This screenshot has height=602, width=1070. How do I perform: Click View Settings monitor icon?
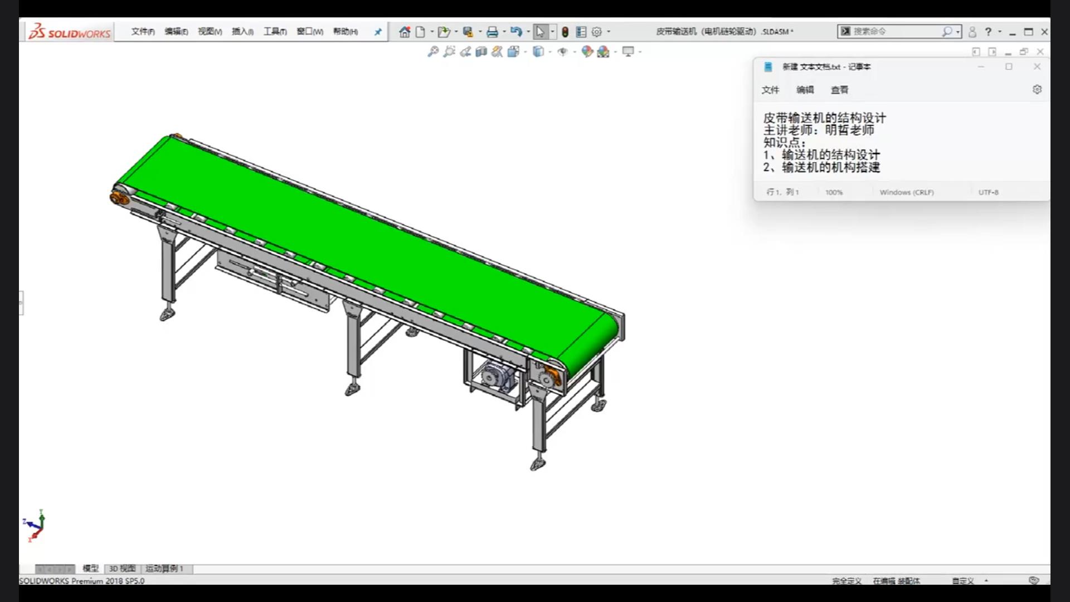pyautogui.click(x=628, y=51)
